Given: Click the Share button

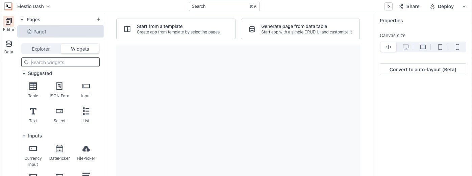Looking at the screenshot, I should point(409,6).
